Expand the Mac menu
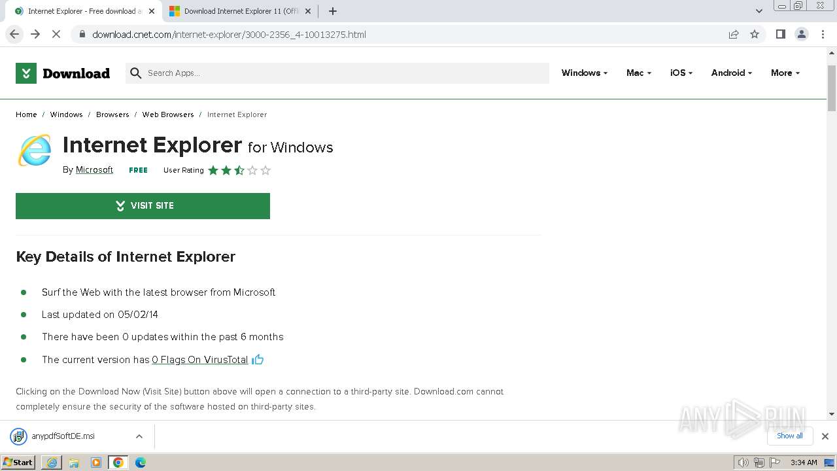Image resolution: width=837 pixels, height=471 pixels. (x=639, y=73)
